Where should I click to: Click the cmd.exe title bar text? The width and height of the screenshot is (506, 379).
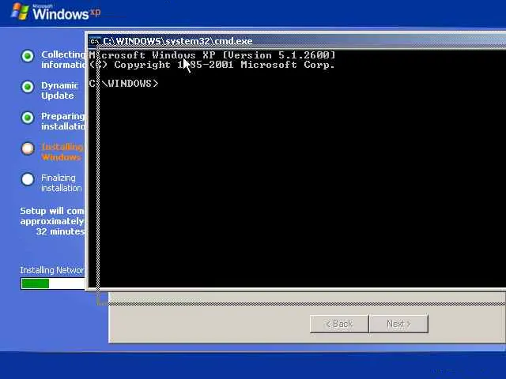pyautogui.click(x=177, y=41)
